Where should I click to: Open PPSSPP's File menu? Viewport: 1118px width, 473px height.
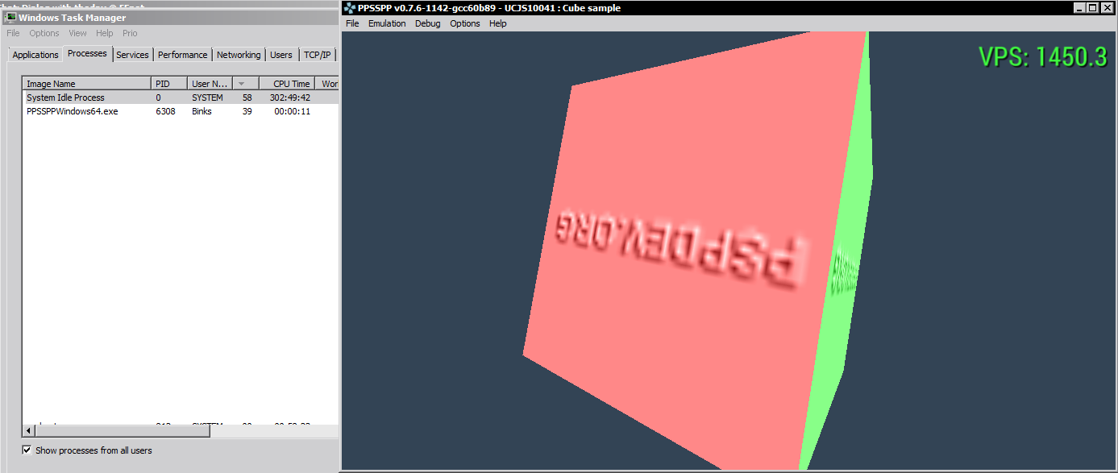pyautogui.click(x=352, y=23)
